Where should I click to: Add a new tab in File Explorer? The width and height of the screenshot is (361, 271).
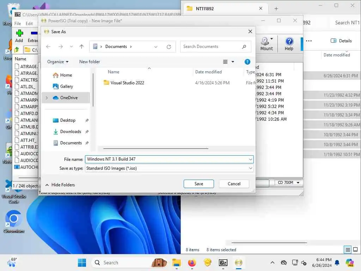[x=276, y=9]
